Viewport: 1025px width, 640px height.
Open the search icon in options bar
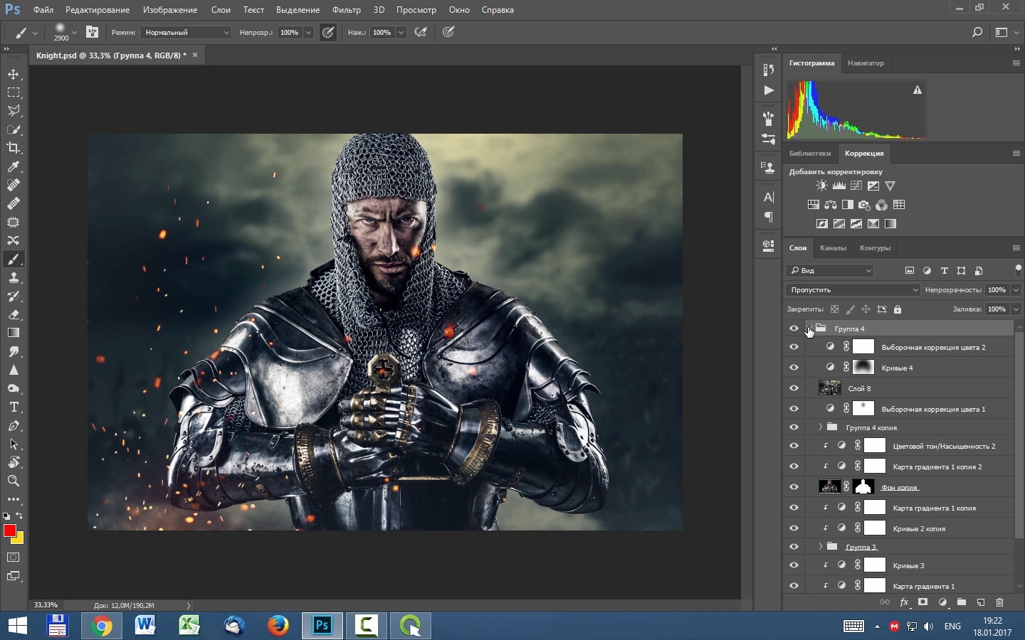click(977, 32)
